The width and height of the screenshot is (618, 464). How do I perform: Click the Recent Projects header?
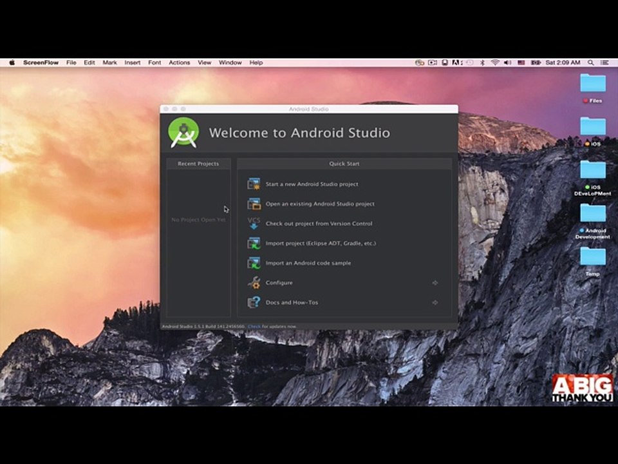tap(198, 163)
